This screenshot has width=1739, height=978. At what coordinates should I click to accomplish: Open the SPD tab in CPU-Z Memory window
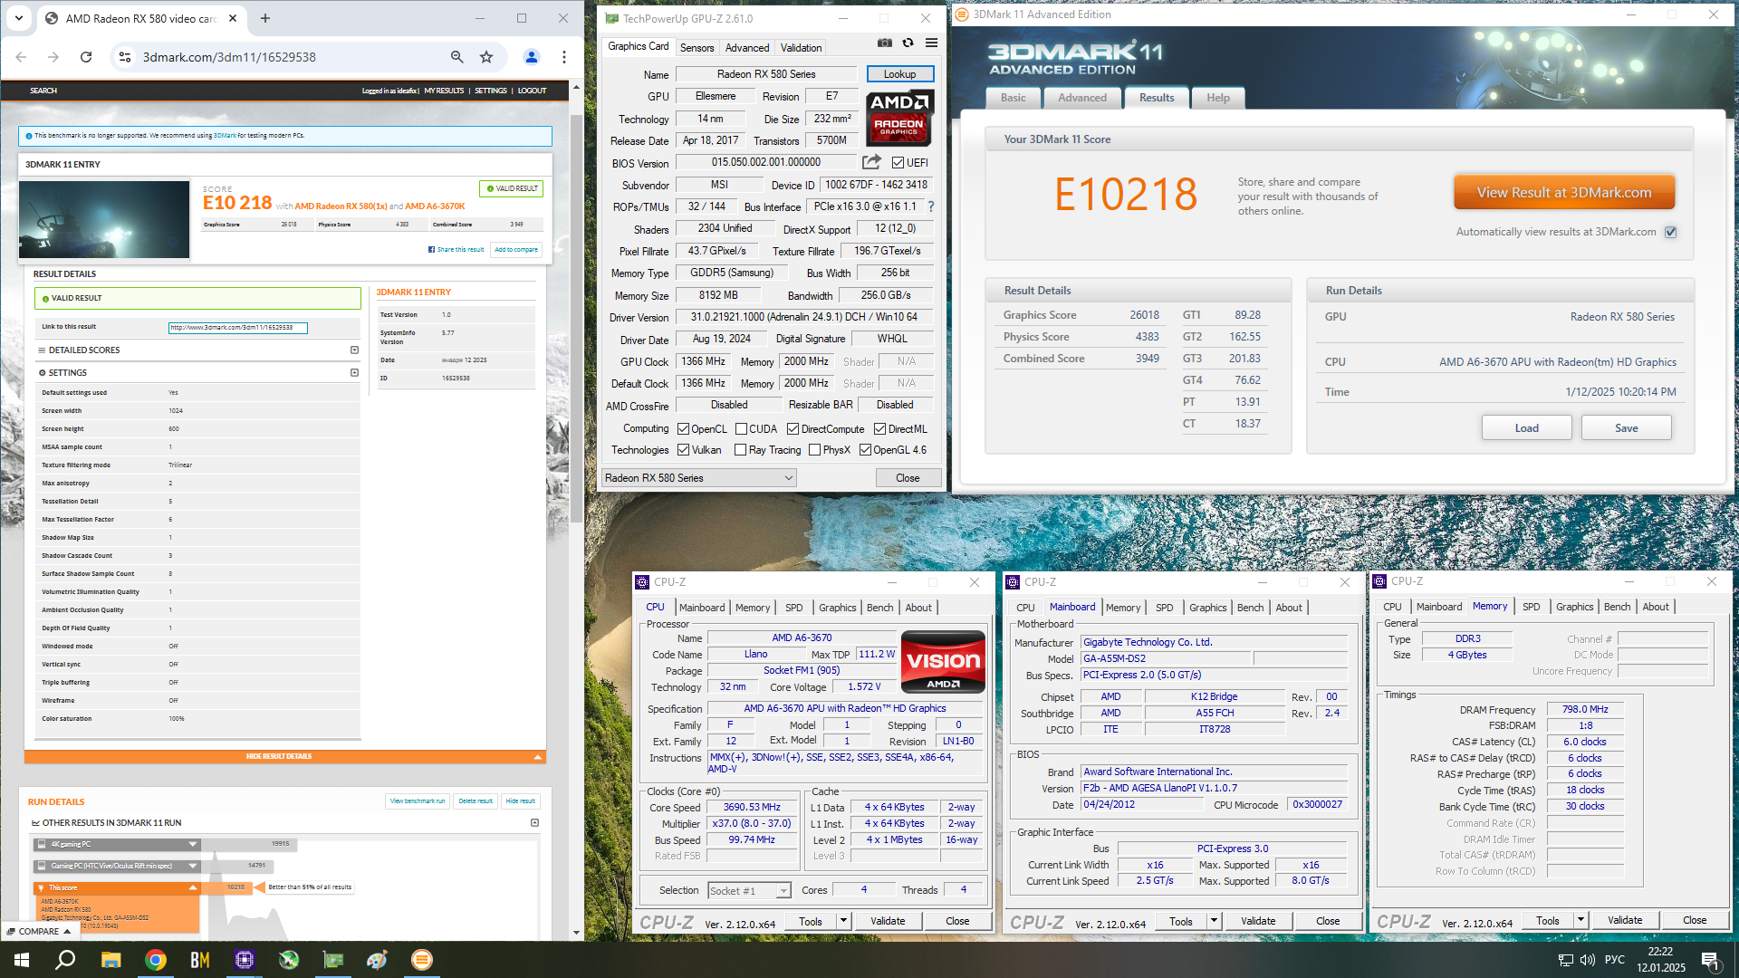click(1531, 607)
